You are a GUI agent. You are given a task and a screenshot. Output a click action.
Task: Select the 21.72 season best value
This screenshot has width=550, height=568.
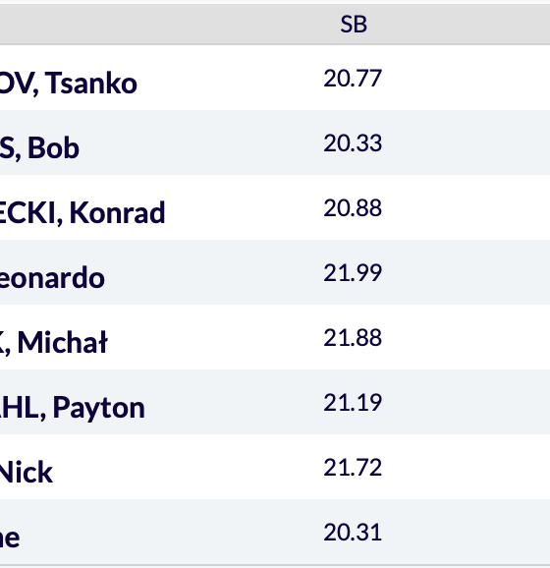[x=353, y=468]
